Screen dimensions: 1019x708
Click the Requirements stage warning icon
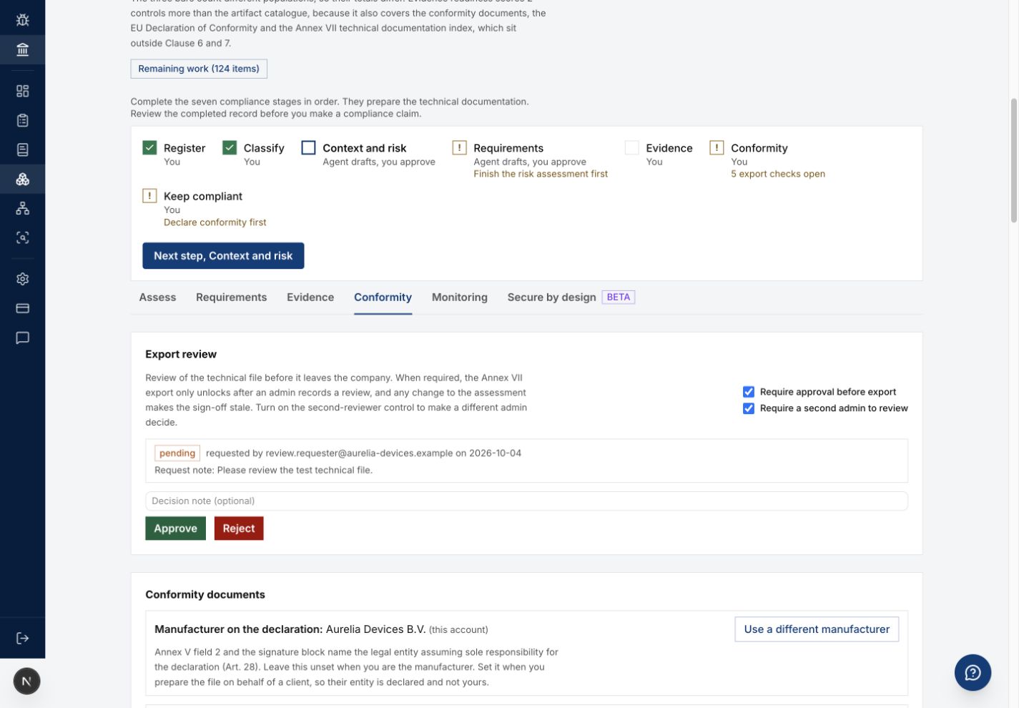click(459, 147)
